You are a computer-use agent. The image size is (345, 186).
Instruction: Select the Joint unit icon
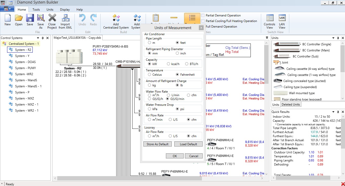pyautogui.click(x=277, y=62)
